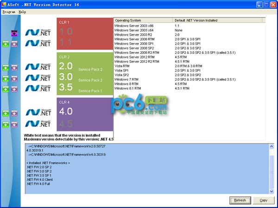Click the Microsoft .NET logo beside version 2.0
278x208 pixels.
(x=38, y=67)
